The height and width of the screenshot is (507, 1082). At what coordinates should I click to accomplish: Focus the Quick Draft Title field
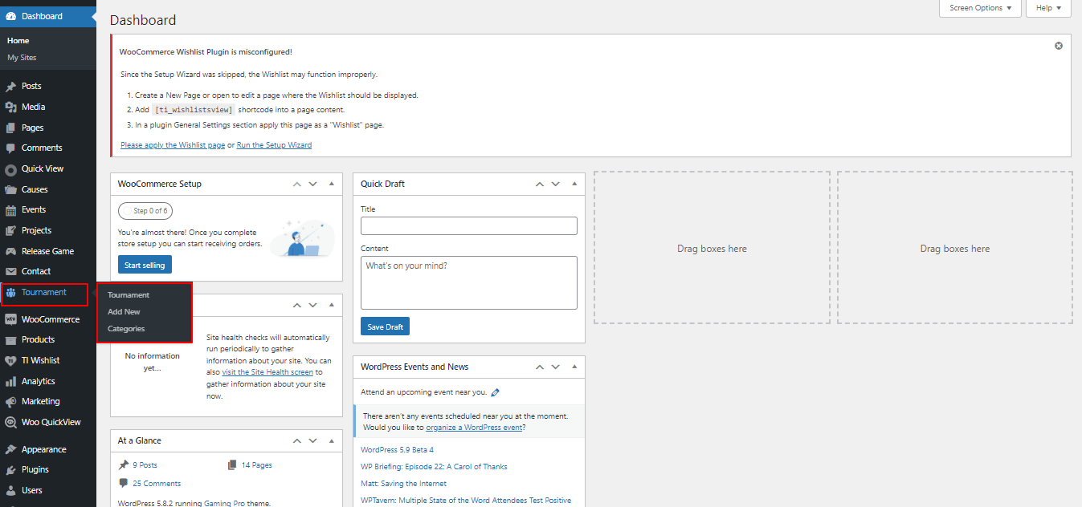coord(469,225)
